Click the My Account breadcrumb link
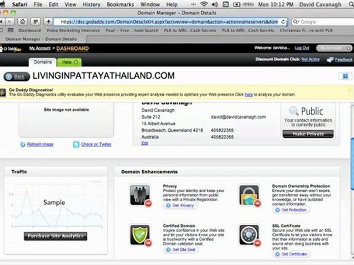Screen dimensions: 354x265 pos(40,48)
